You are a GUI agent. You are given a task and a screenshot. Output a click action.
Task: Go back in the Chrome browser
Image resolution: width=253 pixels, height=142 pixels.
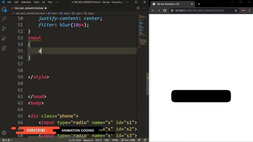coord(153,11)
